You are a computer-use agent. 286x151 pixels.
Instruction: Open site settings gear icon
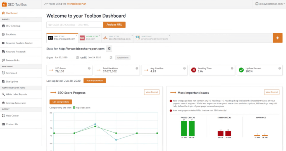pyautogui.click(x=109, y=49)
